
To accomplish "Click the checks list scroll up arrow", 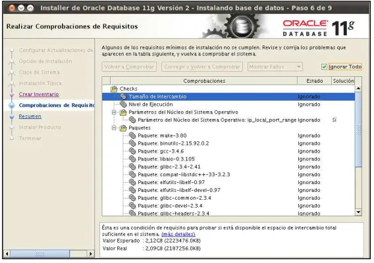I will (x=358, y=89).
